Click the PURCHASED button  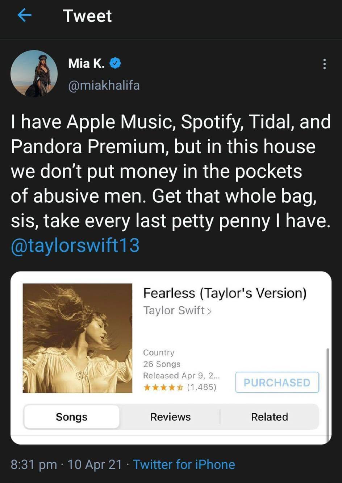(x=277, y=382)
